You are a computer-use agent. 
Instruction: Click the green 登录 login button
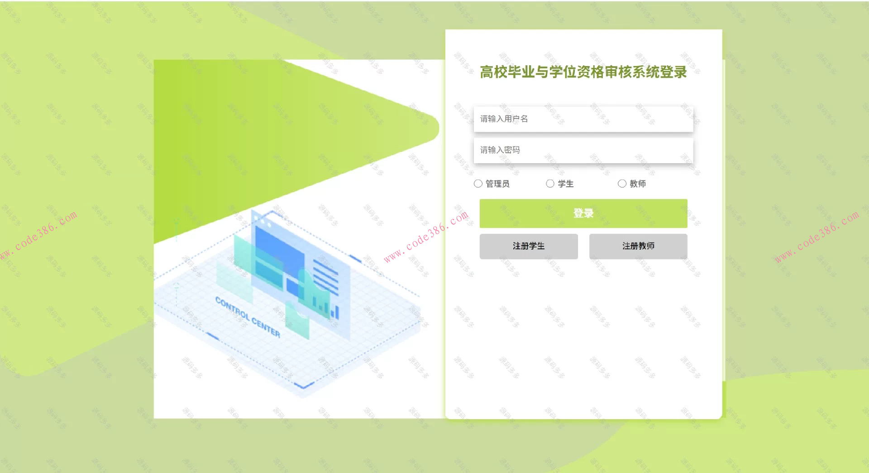pos(583,213)
